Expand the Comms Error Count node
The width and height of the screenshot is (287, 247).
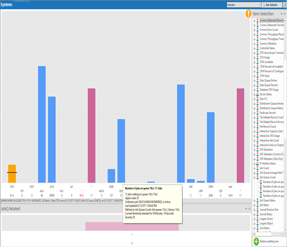point(254,30)
